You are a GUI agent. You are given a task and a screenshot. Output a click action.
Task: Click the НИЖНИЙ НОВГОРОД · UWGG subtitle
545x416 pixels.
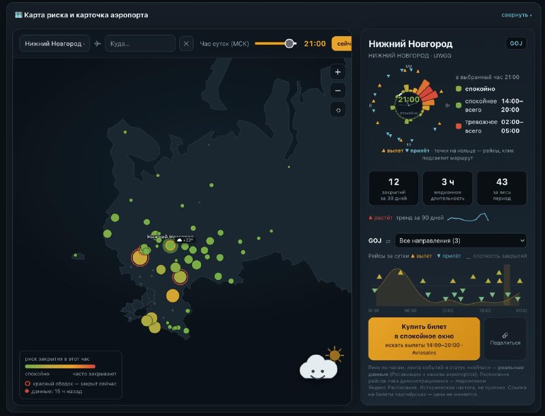[x=410, y=56]
